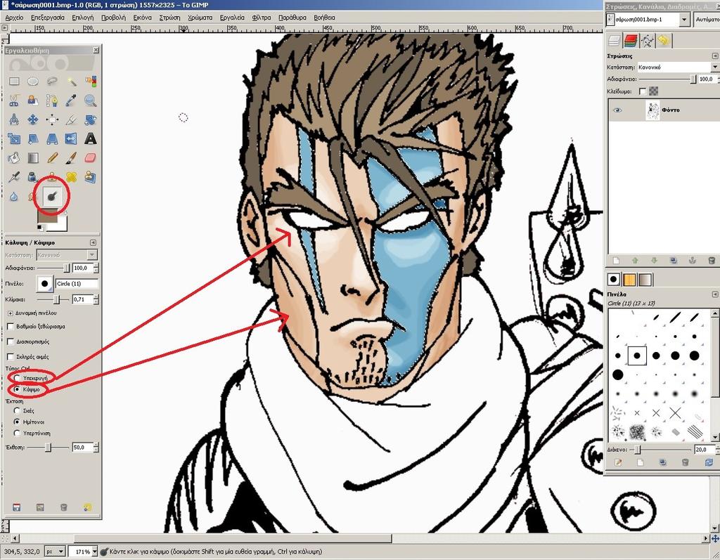The image size is (720, 560).
Task: Select the Κάψιμο (burn) radio button
Action: click(17, 389)
